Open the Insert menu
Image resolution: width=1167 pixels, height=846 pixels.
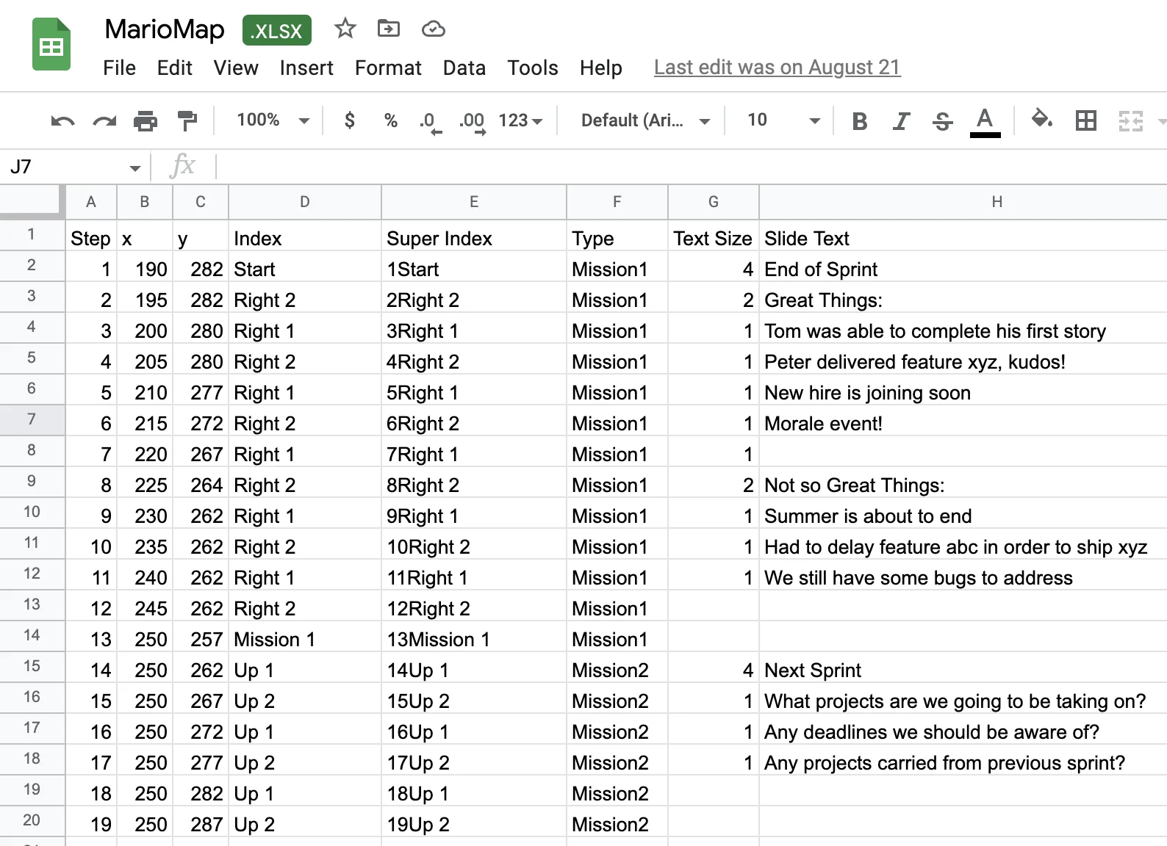click(x=306, y=68)
